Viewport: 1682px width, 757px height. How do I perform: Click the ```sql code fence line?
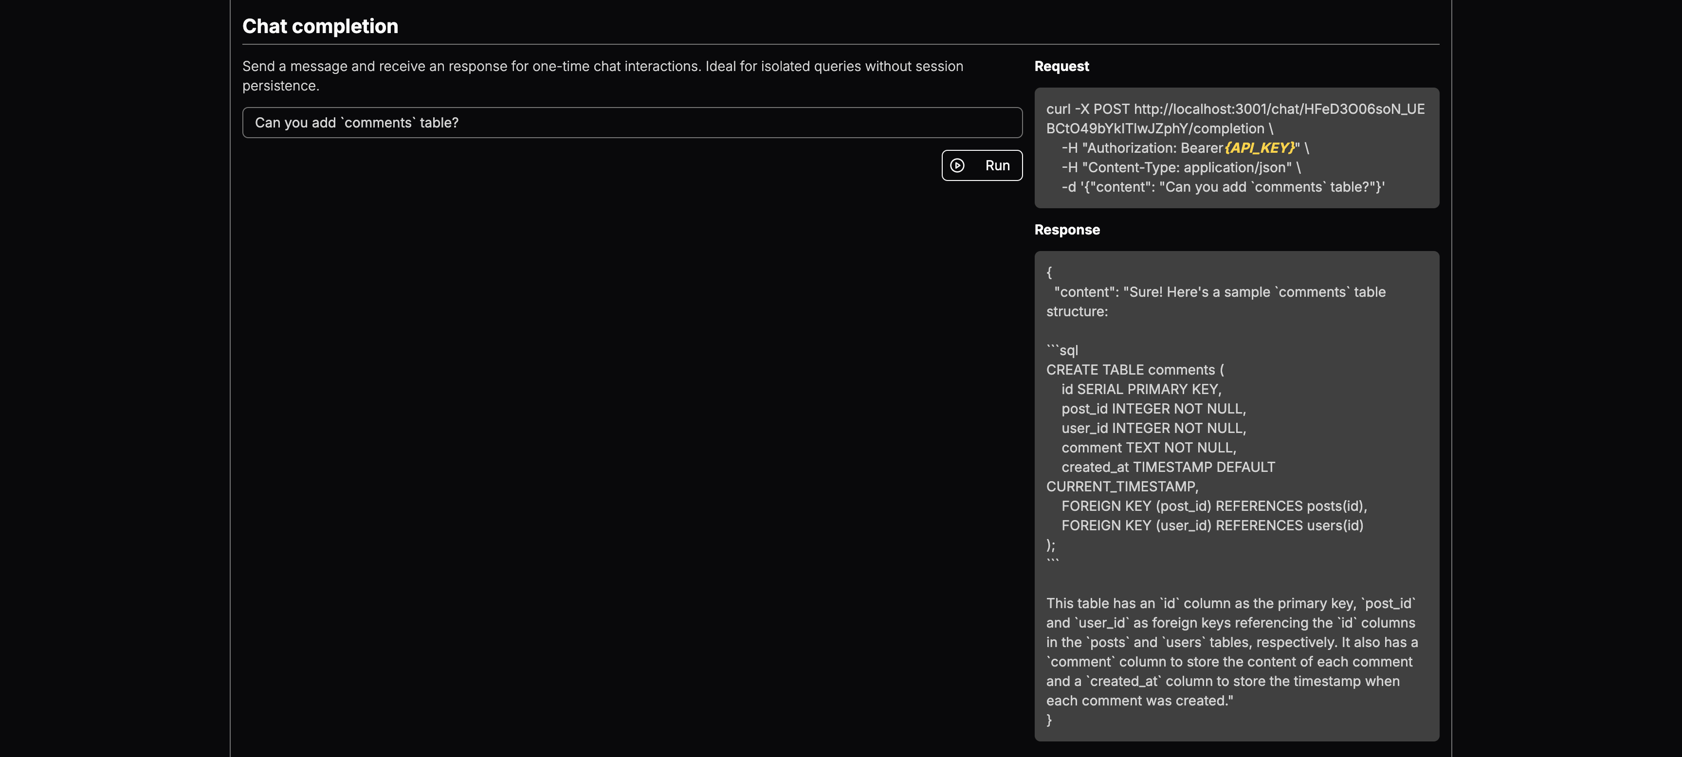pos(1062,350)
